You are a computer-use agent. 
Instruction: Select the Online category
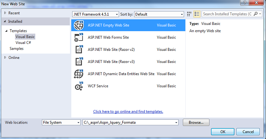tap(14, 57)
